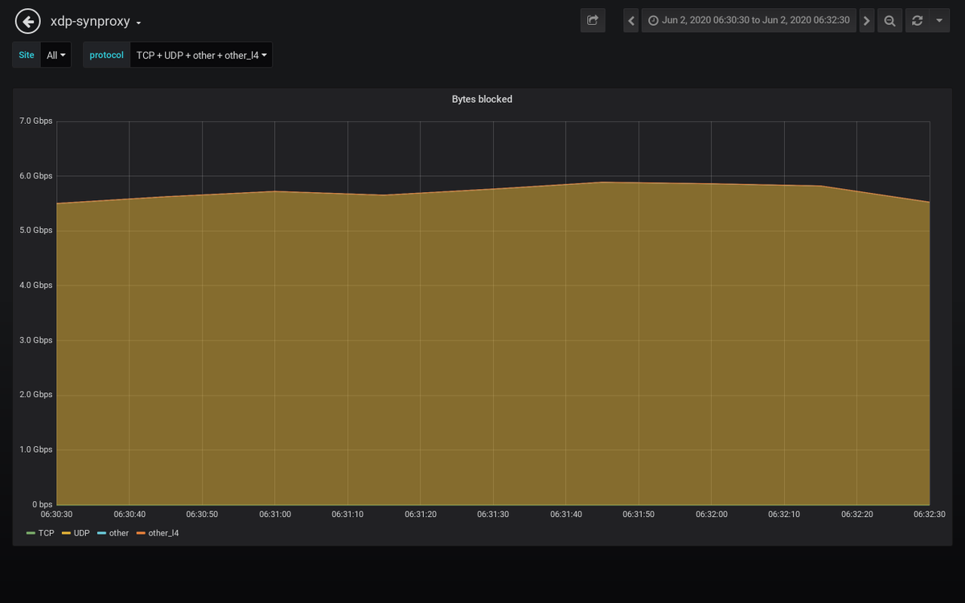Click the zoom out time range magnifier icon
The height and width of the screenshot is (603, 965).
pos(889,20)
